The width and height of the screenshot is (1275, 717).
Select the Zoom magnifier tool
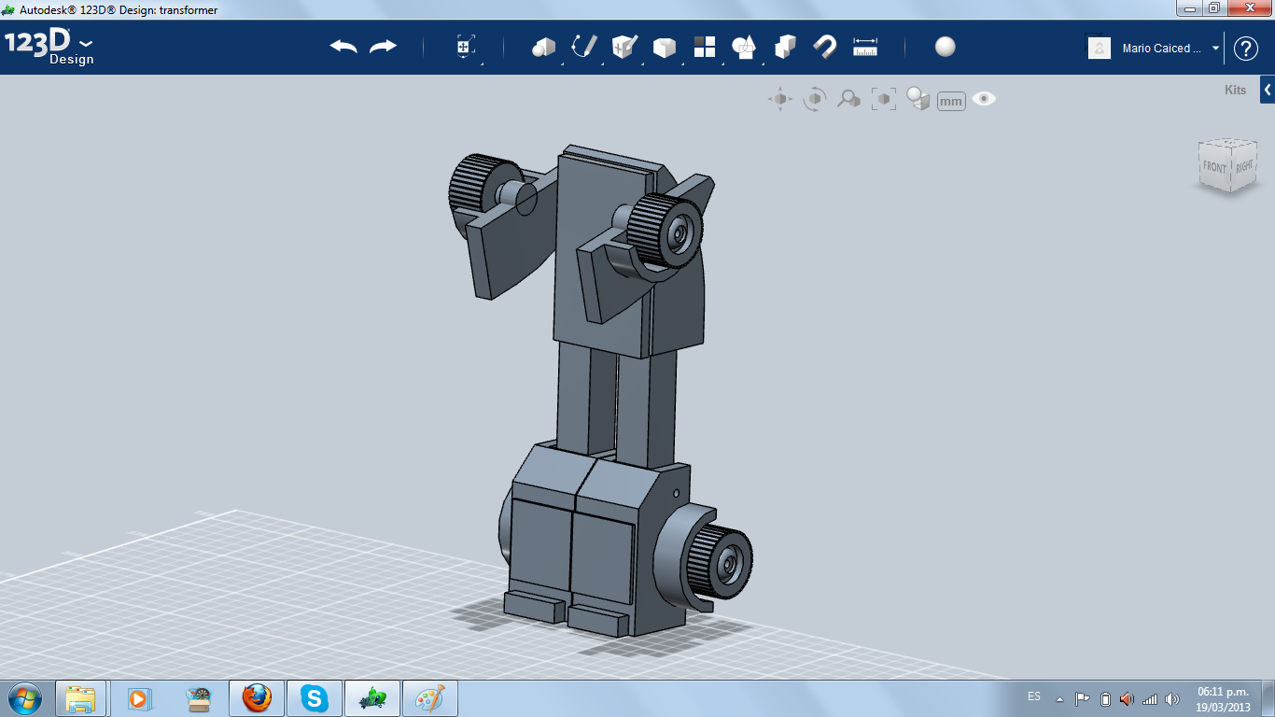(848, 99)
